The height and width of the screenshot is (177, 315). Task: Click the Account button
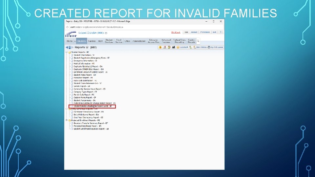pyautogui.click(x=194, y=32)
